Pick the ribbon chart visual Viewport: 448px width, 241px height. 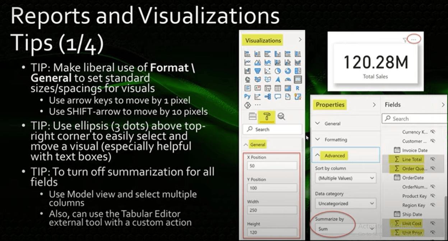click(x=298, y=62)
